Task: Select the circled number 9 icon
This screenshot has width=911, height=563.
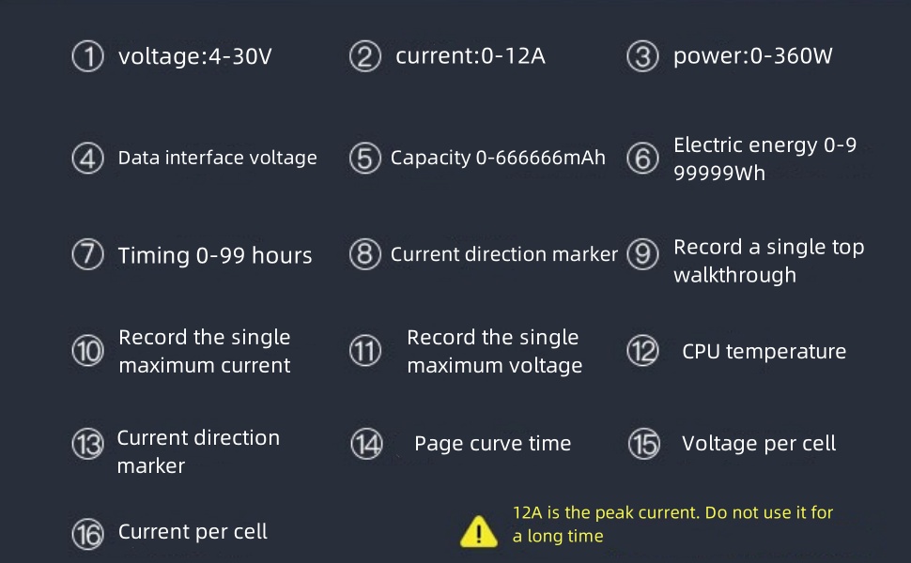Action: [x=642, y=255]
